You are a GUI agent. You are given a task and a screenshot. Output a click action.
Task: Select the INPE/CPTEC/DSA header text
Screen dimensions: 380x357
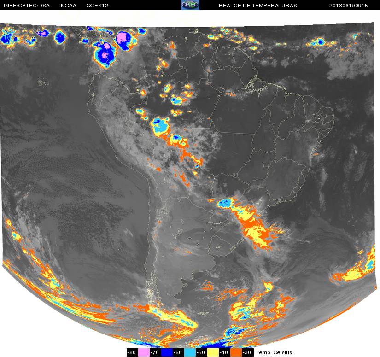tap(27, 6)
